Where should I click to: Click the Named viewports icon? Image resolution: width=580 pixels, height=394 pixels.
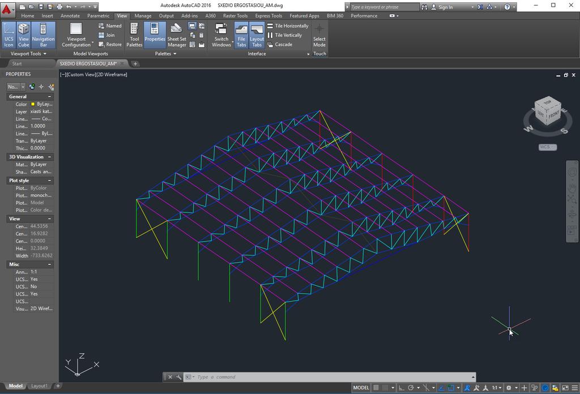(109, 26)
